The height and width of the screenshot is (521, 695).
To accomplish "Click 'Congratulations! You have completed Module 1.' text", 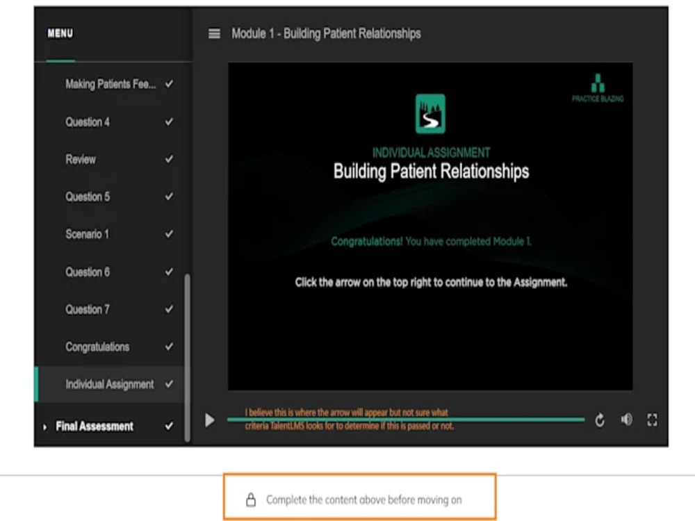I will [431, 242].
